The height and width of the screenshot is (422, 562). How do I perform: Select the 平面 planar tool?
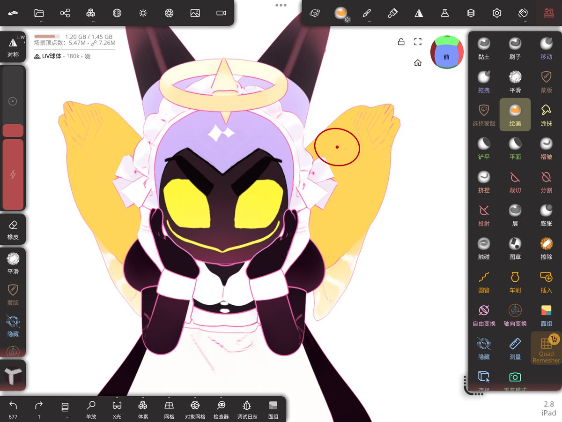(x=515, y=148)
